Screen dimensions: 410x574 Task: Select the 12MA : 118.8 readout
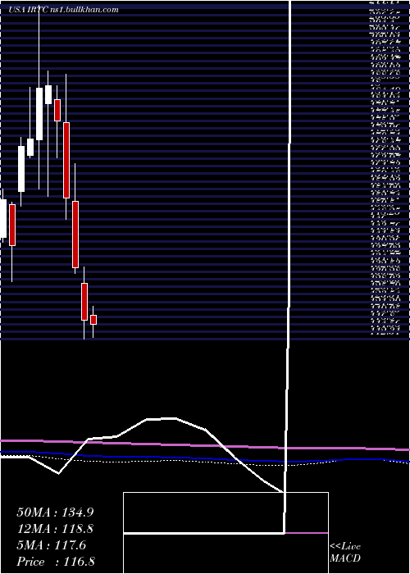(x=55, y=529)
